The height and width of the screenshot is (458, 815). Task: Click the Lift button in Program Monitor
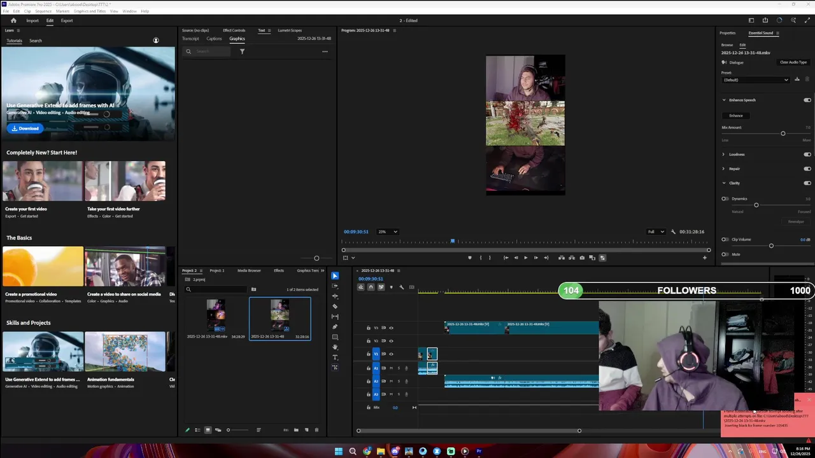click(x=562, y=258)
